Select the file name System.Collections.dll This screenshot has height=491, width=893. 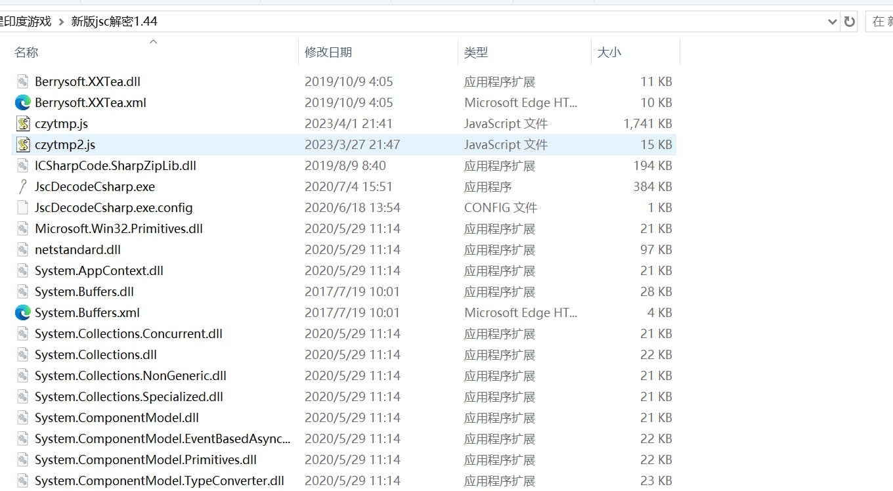coord(96,354)
